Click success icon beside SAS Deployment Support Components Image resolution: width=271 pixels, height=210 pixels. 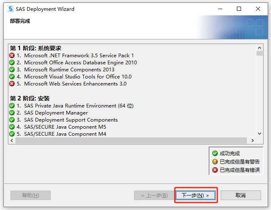(12, 120)
